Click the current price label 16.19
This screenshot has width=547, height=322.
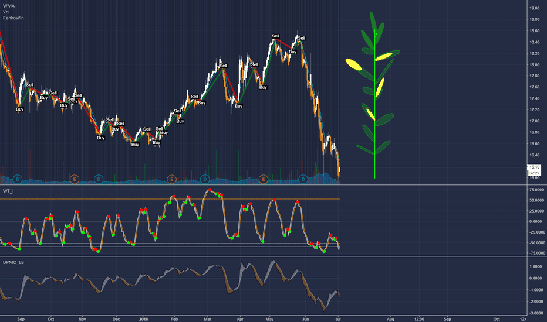pyautogui.click(x=535, y=167)
